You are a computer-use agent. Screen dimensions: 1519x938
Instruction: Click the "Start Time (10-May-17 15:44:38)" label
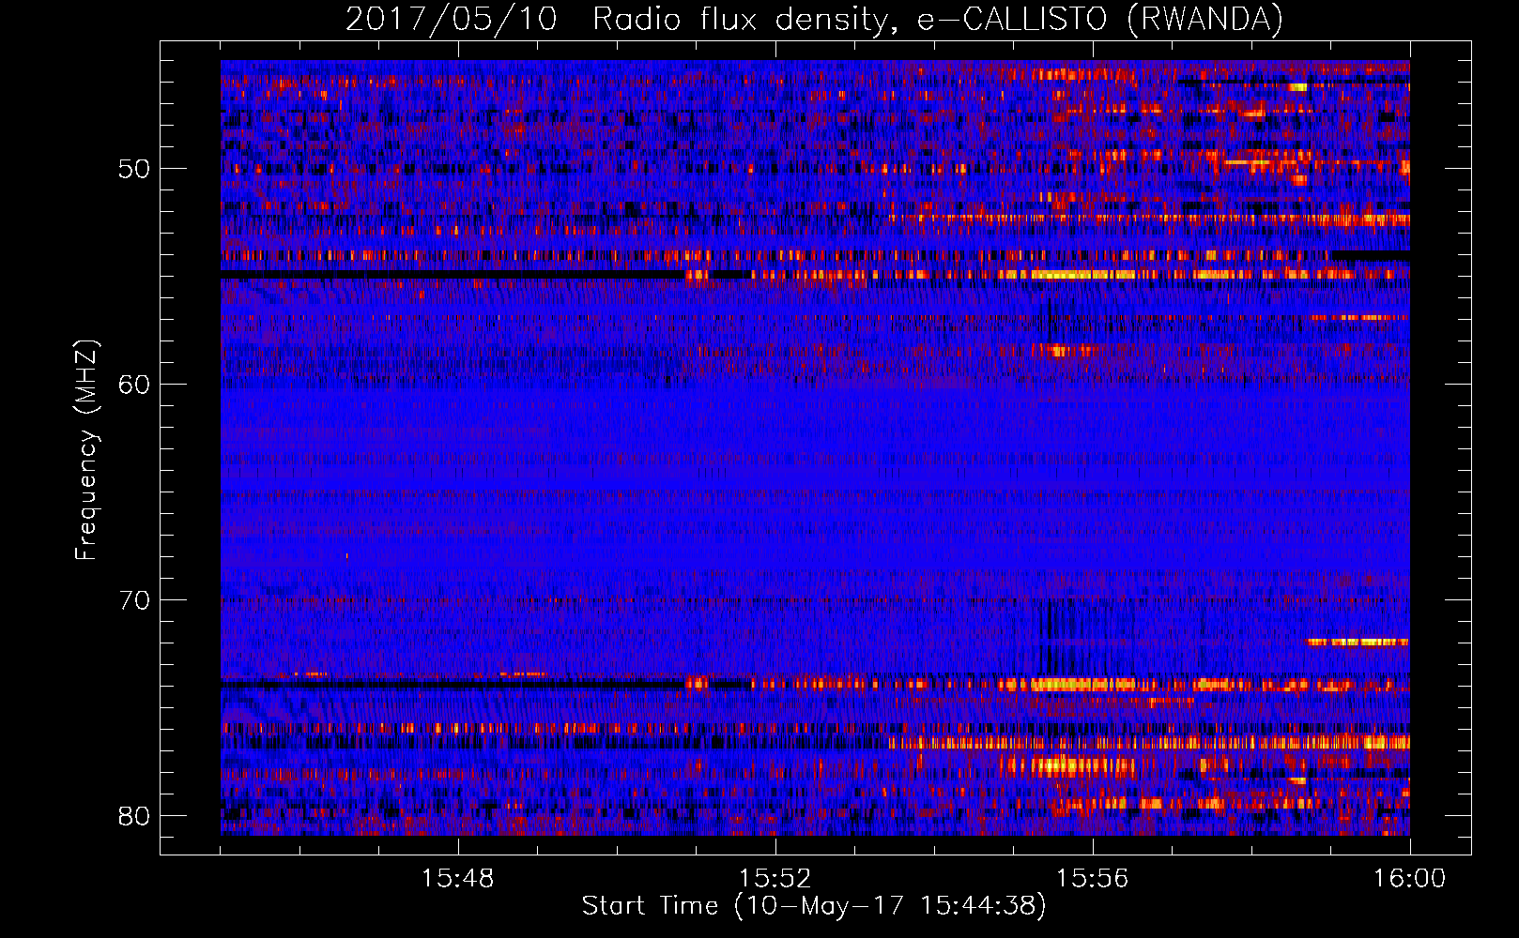click(814, 906)
